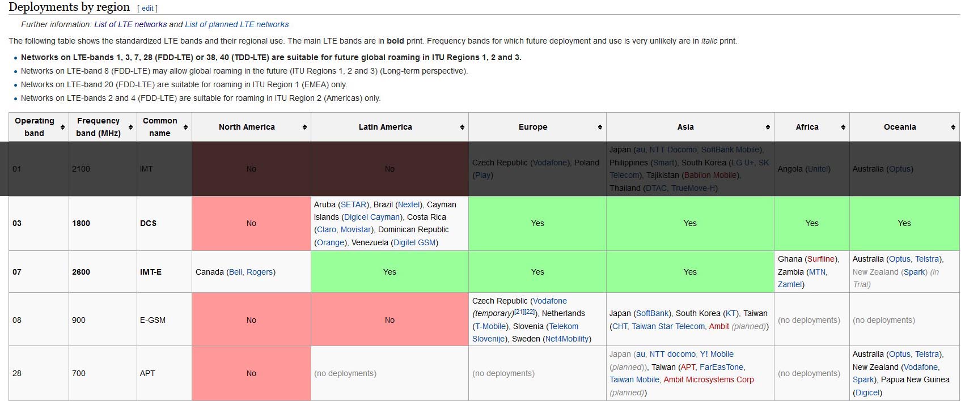Image resolution: width=961 pixels, height=401 pixels.
Task: Click the Claro link under Costa Rica
Action: point(327,229)
